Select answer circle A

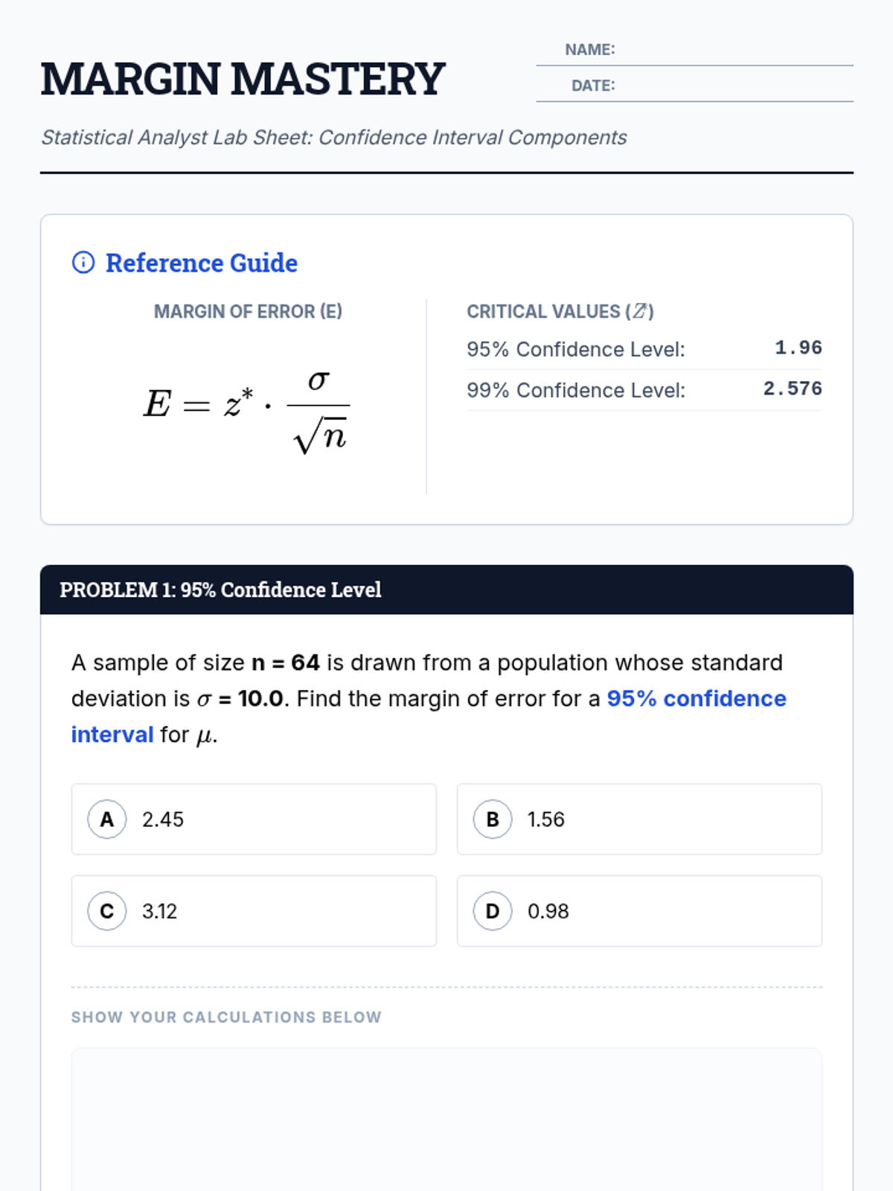(x=106, y=820)
